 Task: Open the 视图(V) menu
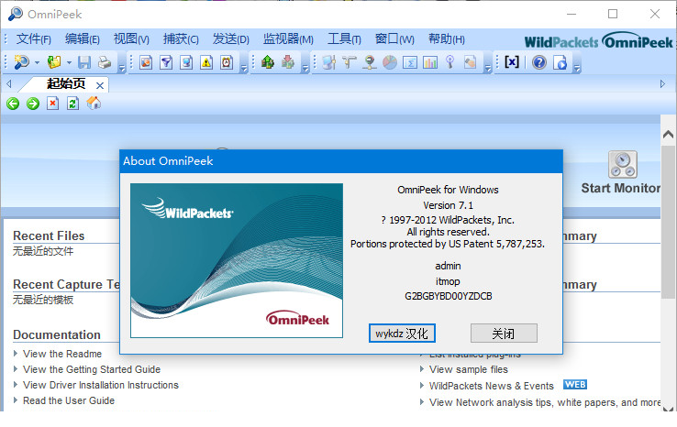pyautogui.click(x=131, y=39)
